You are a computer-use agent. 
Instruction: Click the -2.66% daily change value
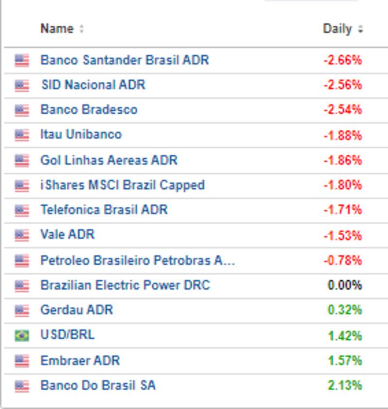343,61
